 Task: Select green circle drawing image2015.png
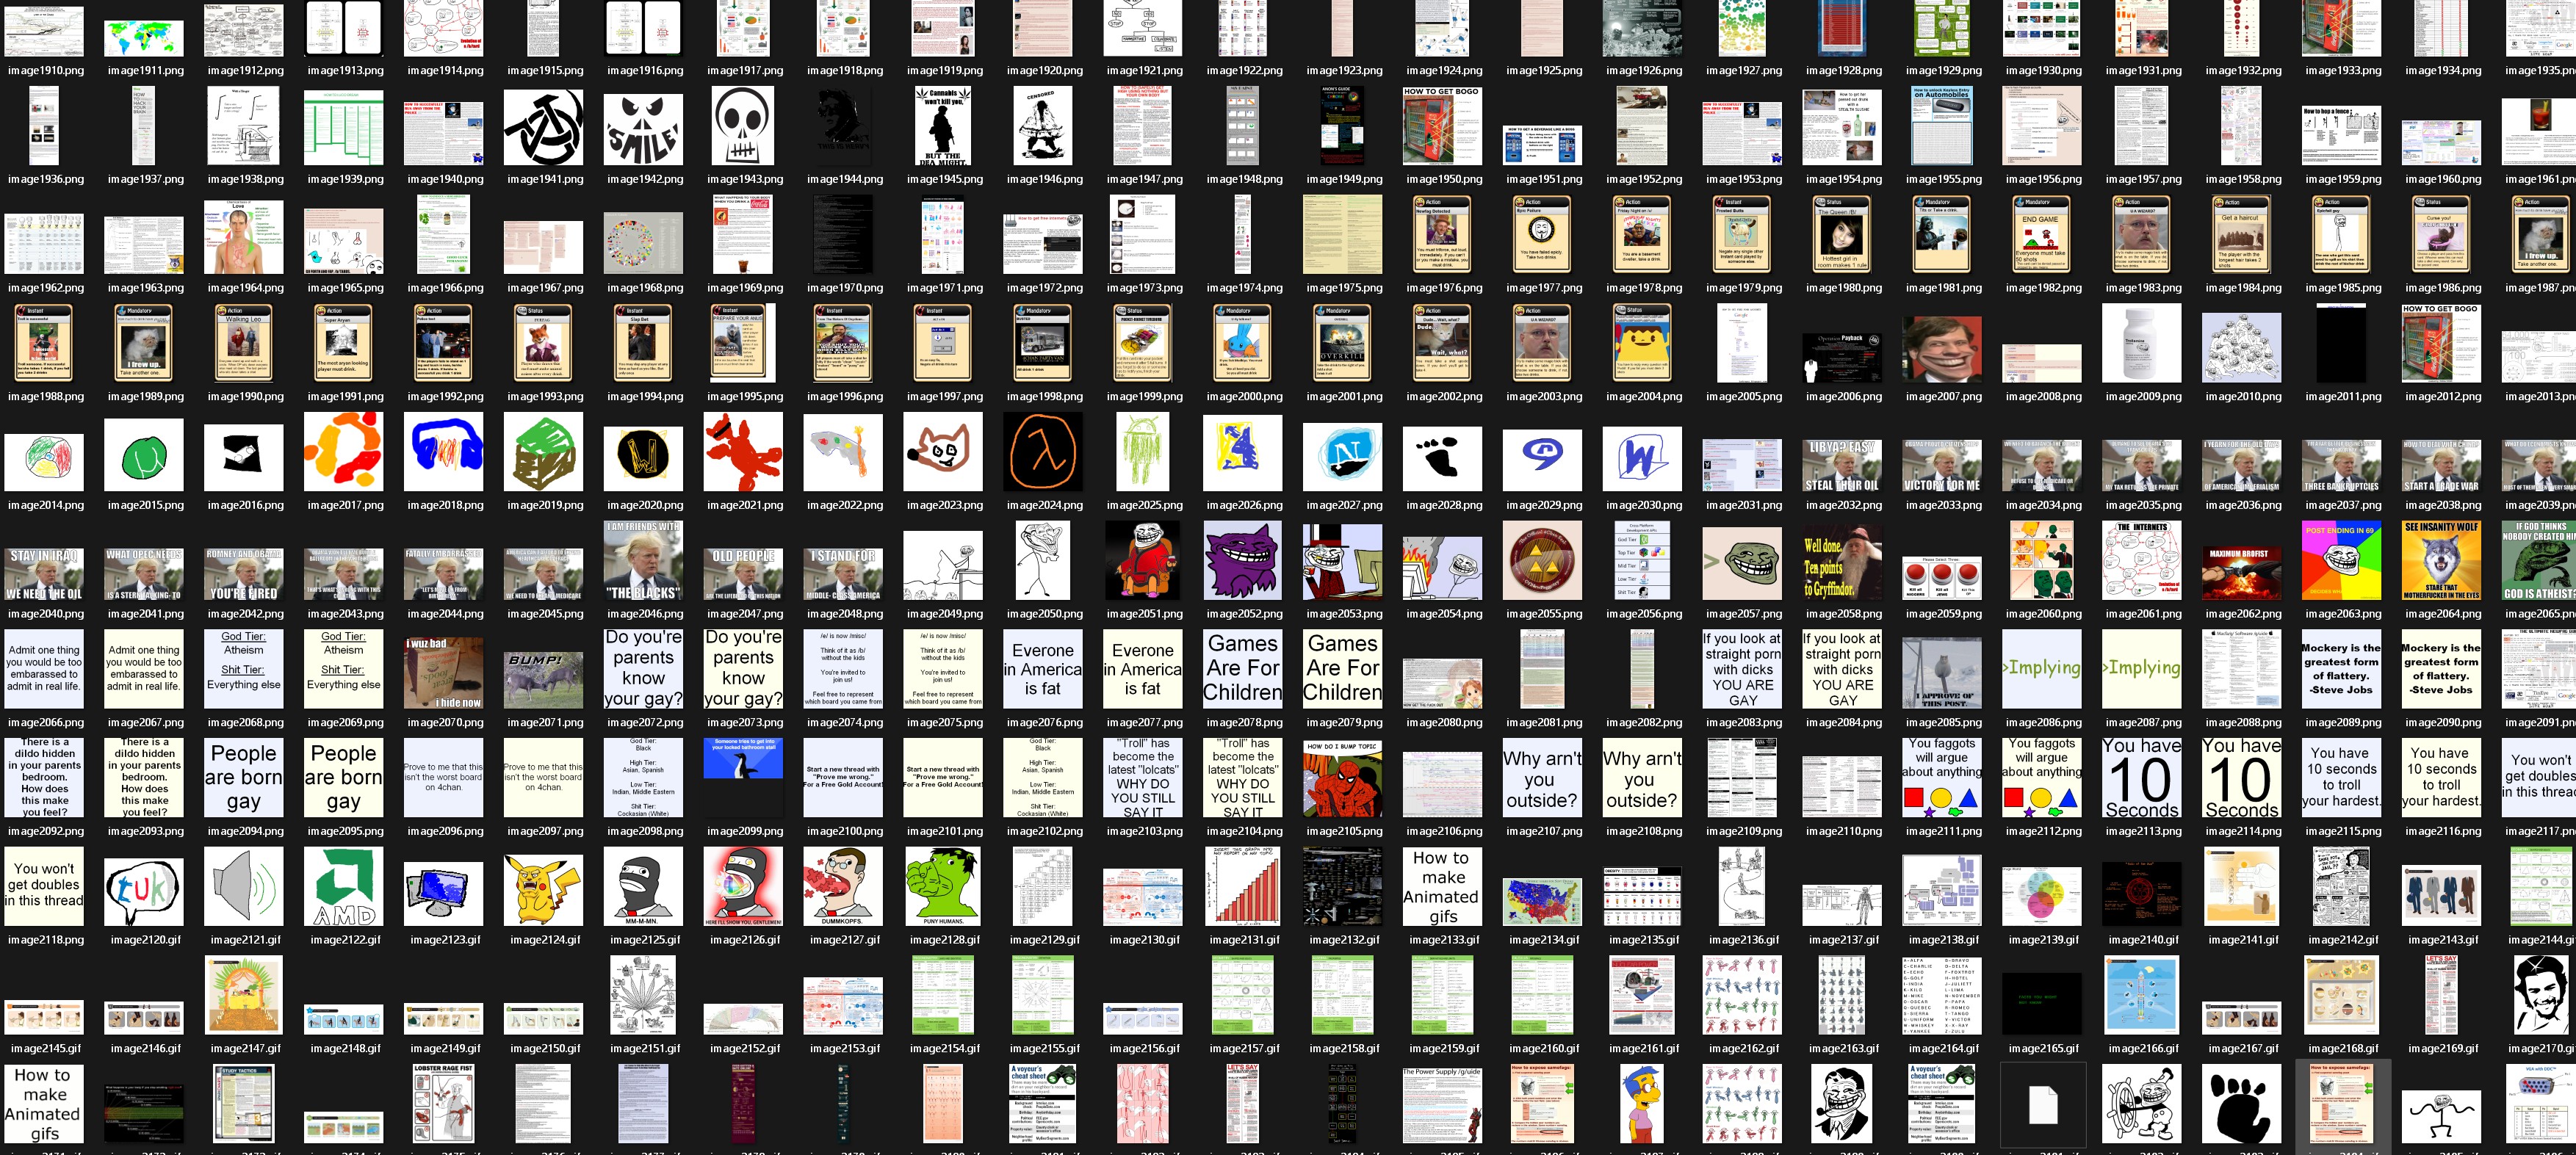(x=144, y=456)
